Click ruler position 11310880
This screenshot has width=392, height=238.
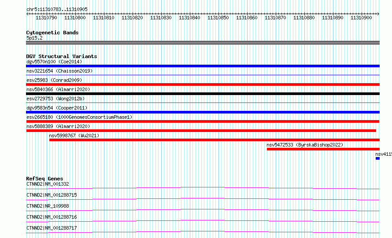click(304, 18)
